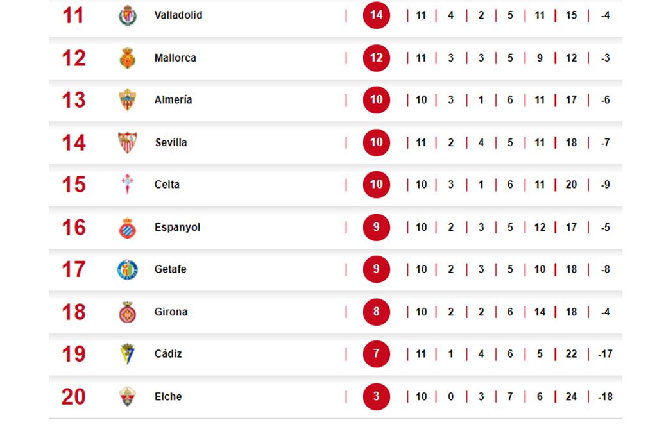The image size is (657, 436).
Task: Open the Espanyol team name link
Action: coord(177,228)
